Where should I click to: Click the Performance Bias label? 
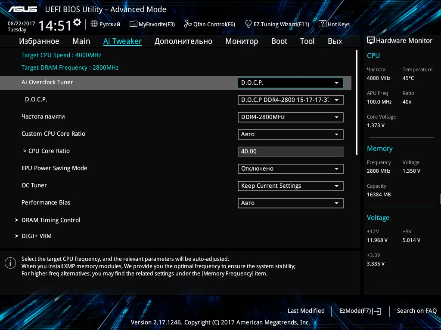[46, 202]
